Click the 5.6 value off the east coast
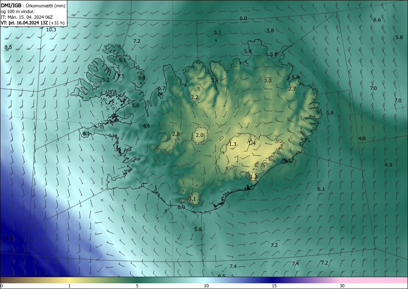 click(330, 113)
